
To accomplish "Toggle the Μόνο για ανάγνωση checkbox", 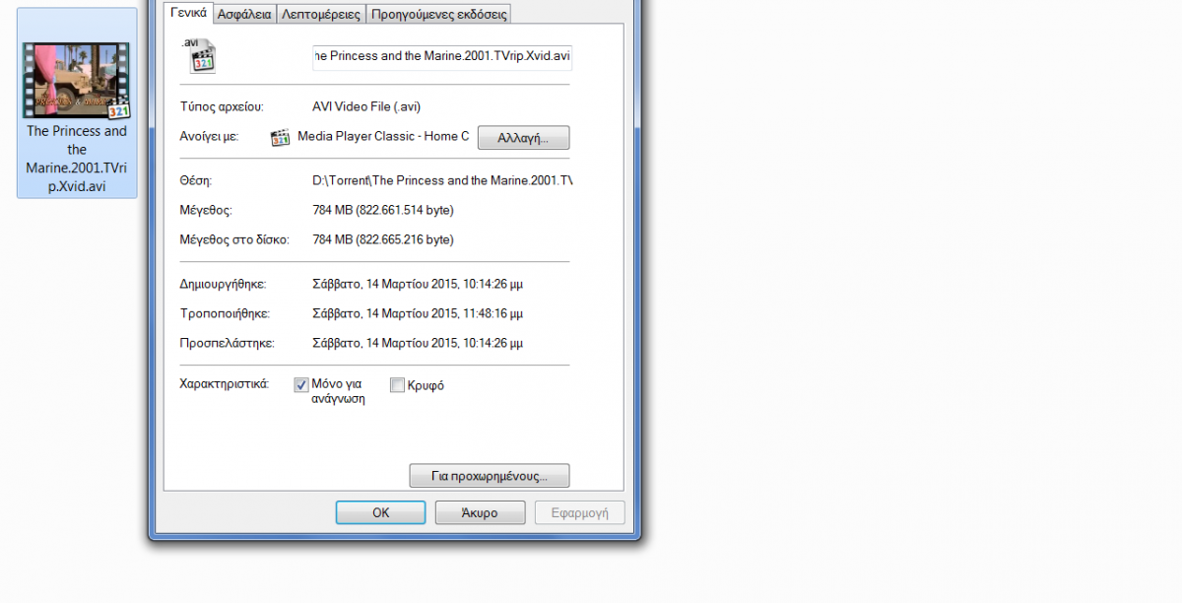I will click(301, 385).
